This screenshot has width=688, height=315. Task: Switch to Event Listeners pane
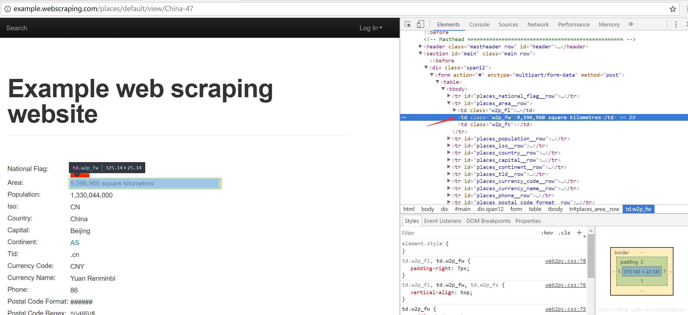[x=443, y=221]
